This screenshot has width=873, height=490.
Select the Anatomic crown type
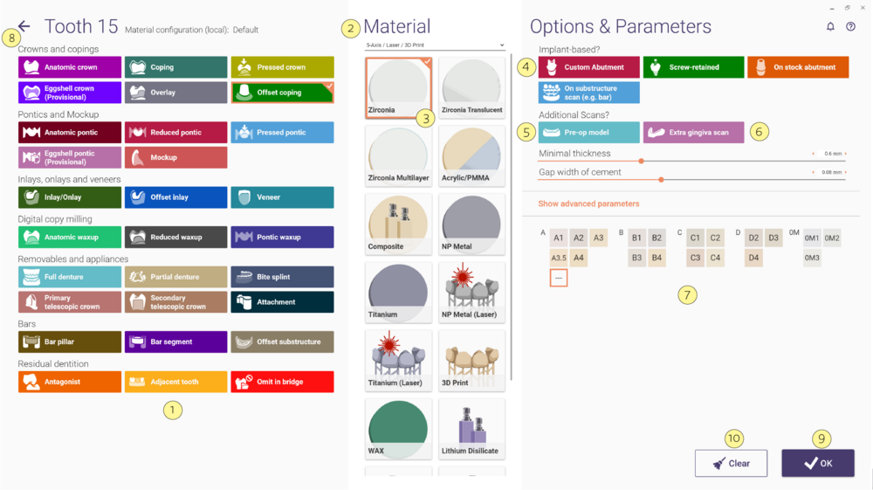click(x=70, y=66)
